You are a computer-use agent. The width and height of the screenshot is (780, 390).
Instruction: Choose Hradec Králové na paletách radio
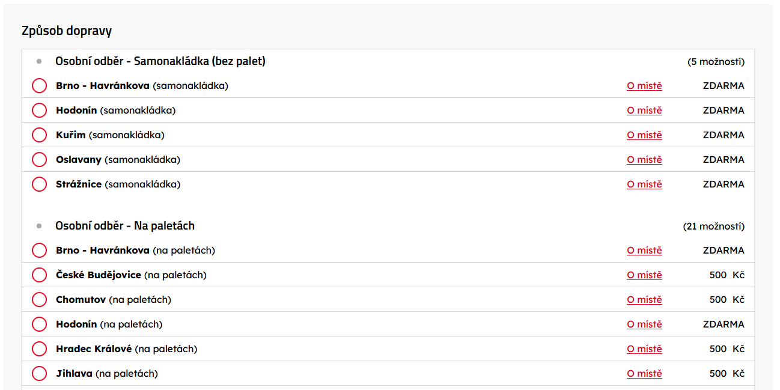[x=39, y=349]
